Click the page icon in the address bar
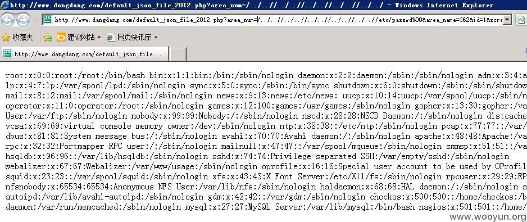 click(48, 20)
